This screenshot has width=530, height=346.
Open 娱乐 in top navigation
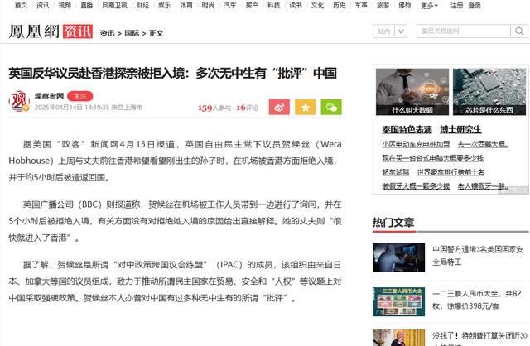coord(164,6)
